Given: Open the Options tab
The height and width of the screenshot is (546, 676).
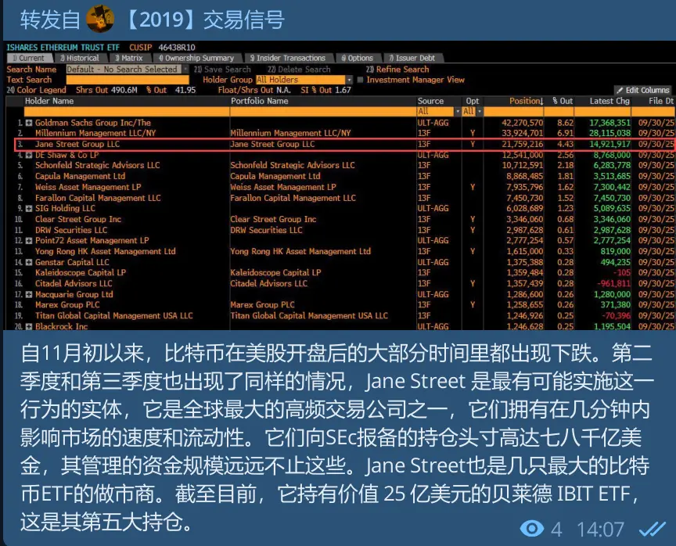Looking at the screenshot, I should 358,58.
